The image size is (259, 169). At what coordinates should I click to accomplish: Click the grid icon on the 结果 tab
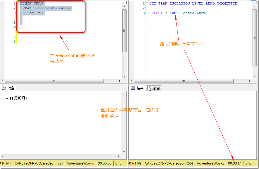point(133,88)
